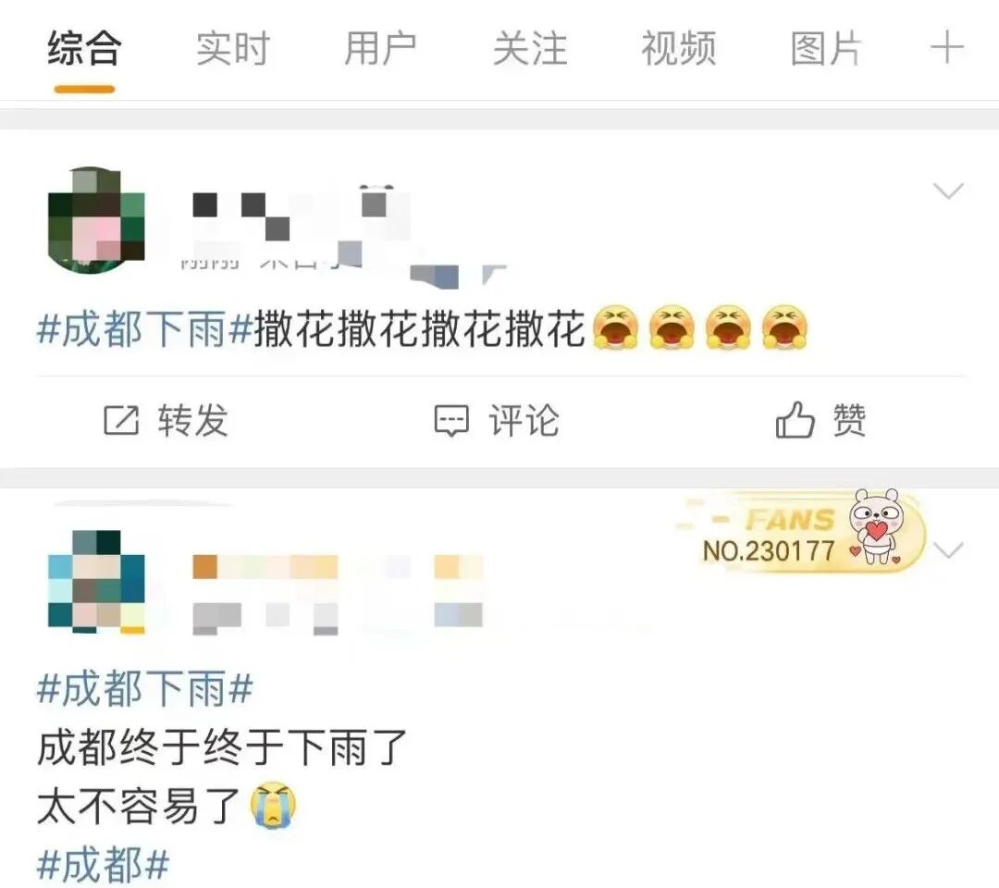This screenshot has height=888, width=999.
Task: Tap the repost (转发) share icon
Action: 121,421
